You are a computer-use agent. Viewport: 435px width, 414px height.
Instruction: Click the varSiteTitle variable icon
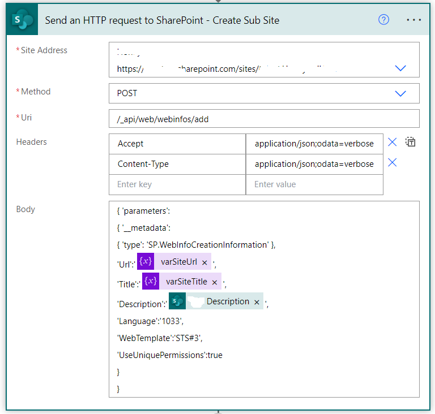(x=151, y=281)
